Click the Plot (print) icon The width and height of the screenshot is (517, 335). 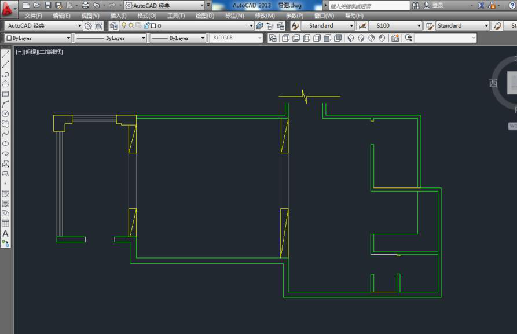(x=85, y=5)
